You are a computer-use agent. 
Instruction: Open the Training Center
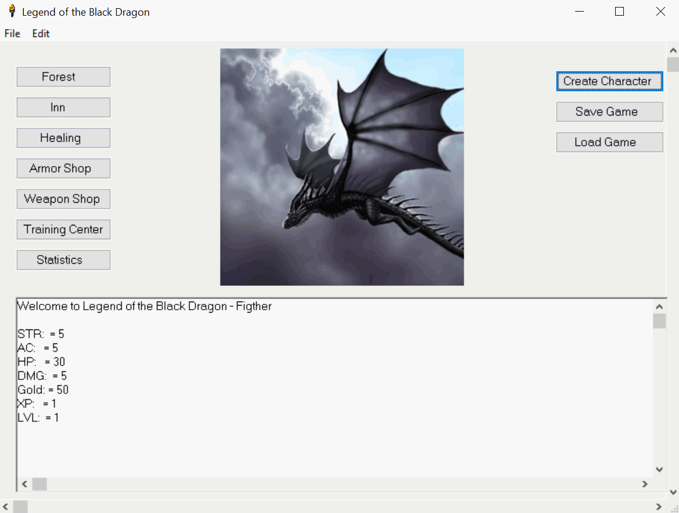(63, 229)
